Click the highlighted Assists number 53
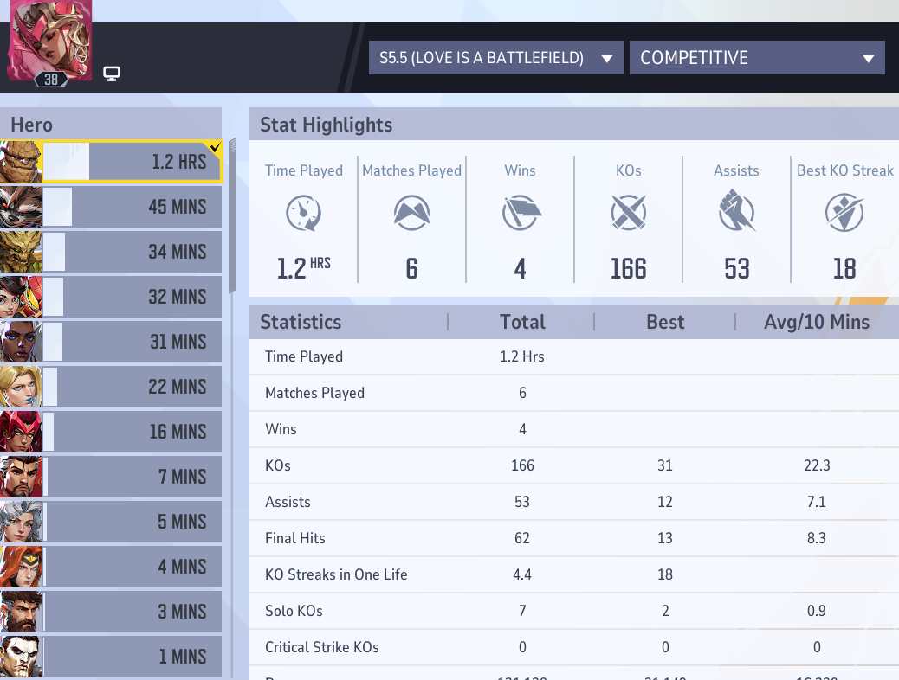 (x=737, y=269)
